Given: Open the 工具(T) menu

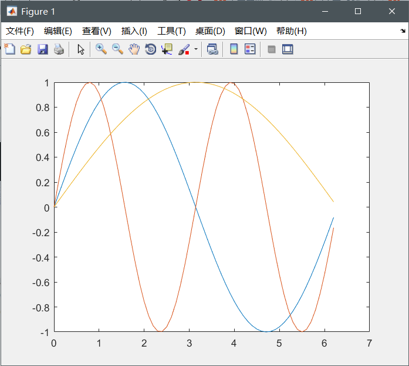Looking at the screenshot, I should click(x=171, y=31).
